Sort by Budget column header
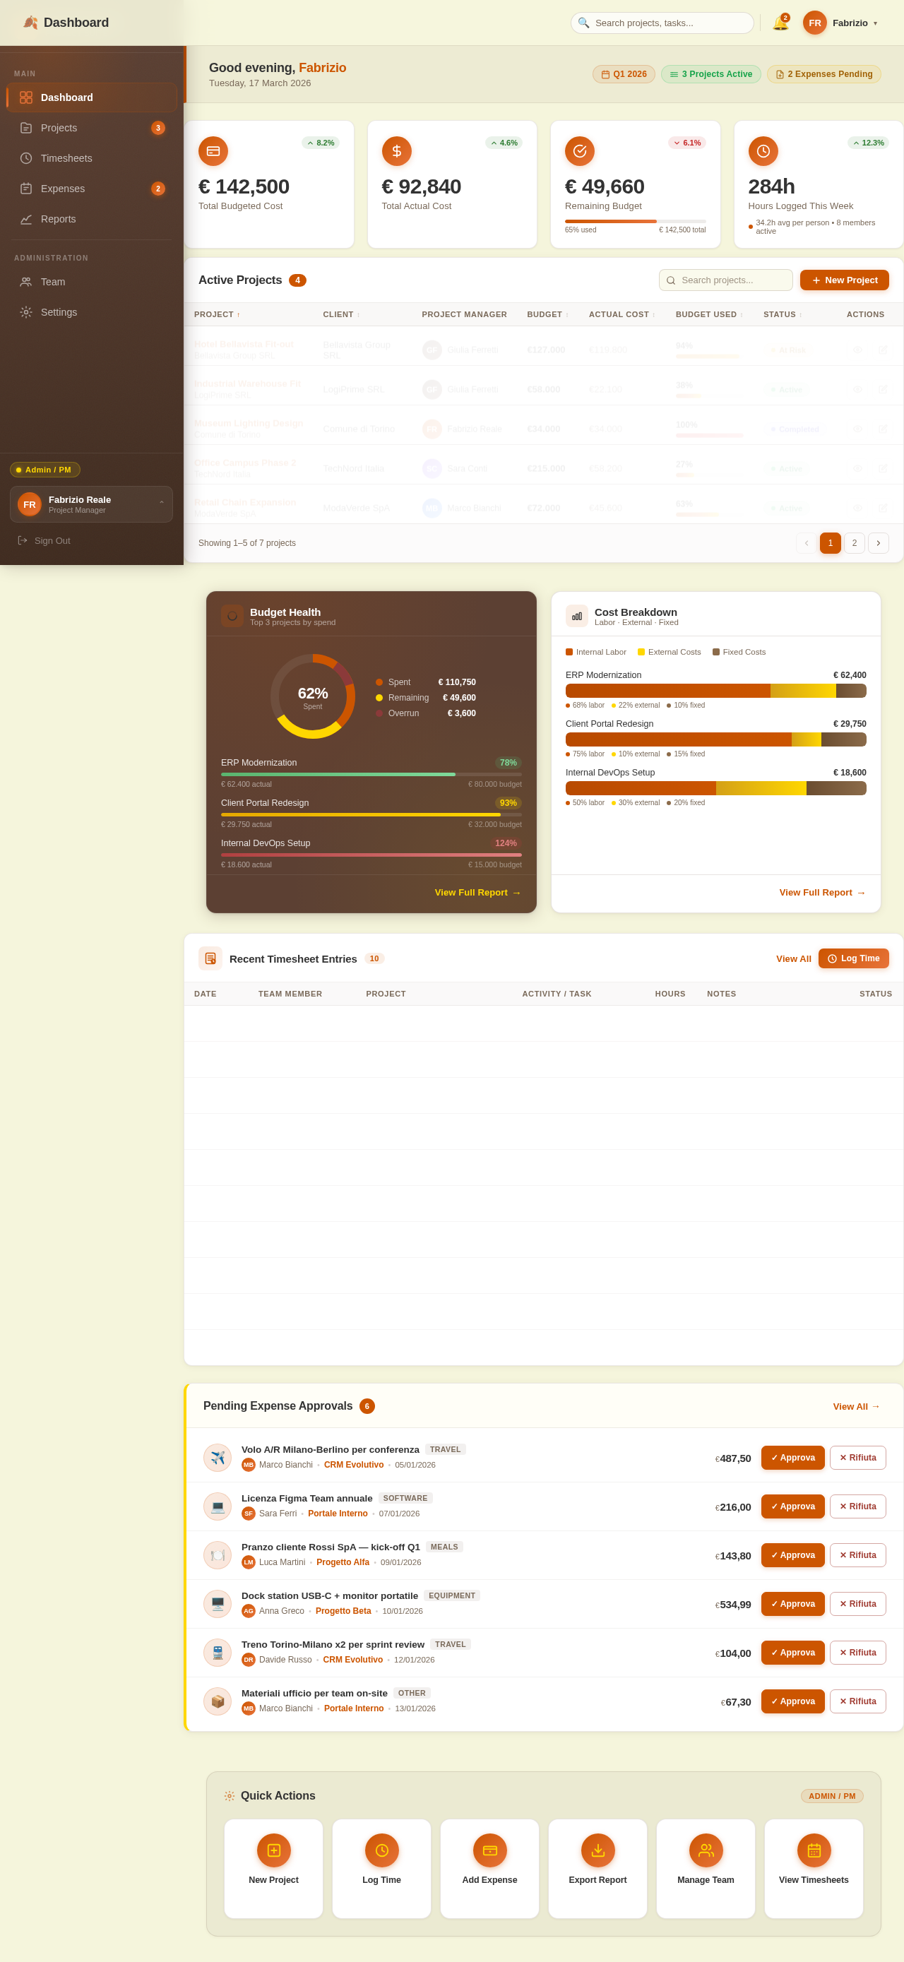Image resolution: width=904 pixels, height=1962 pixels. click(547, 314)
